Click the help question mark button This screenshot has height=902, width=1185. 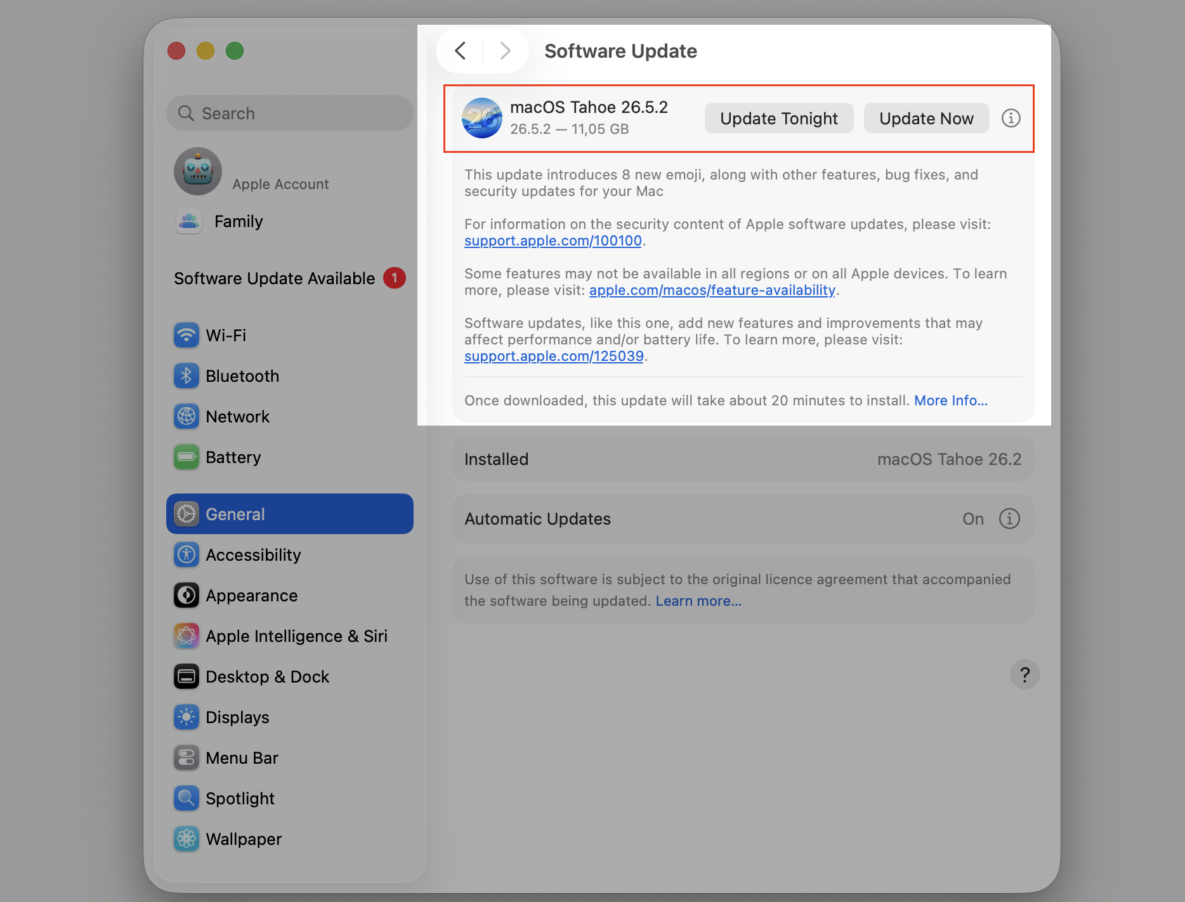1025,674
